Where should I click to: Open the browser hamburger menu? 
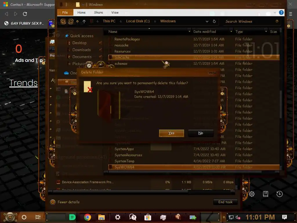point(291,14)
